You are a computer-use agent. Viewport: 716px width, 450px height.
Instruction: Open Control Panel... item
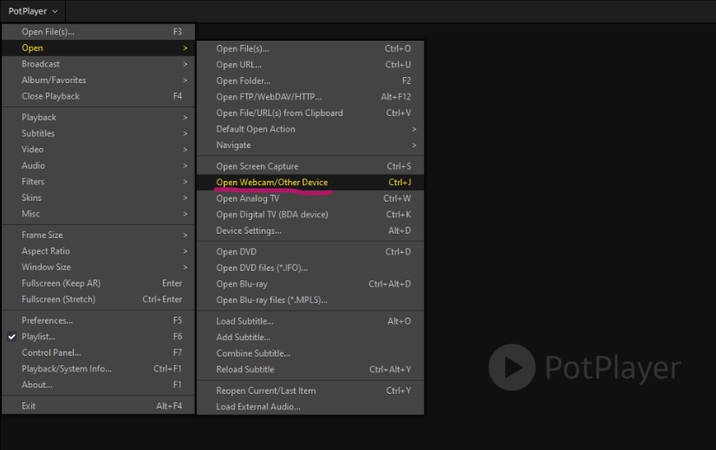51,353
